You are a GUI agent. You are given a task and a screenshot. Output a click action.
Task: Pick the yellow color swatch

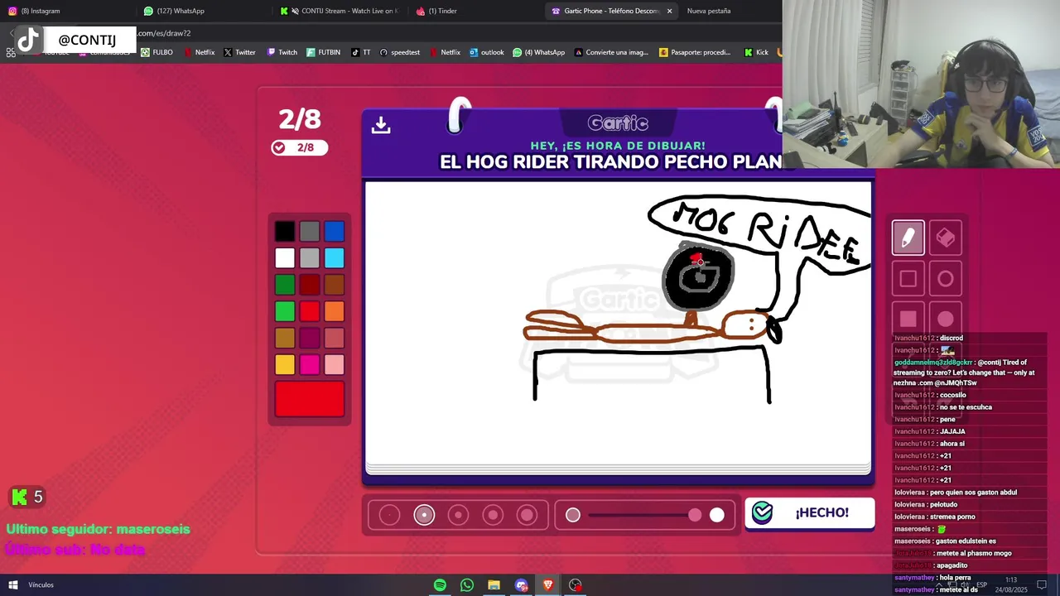[284, 364]
